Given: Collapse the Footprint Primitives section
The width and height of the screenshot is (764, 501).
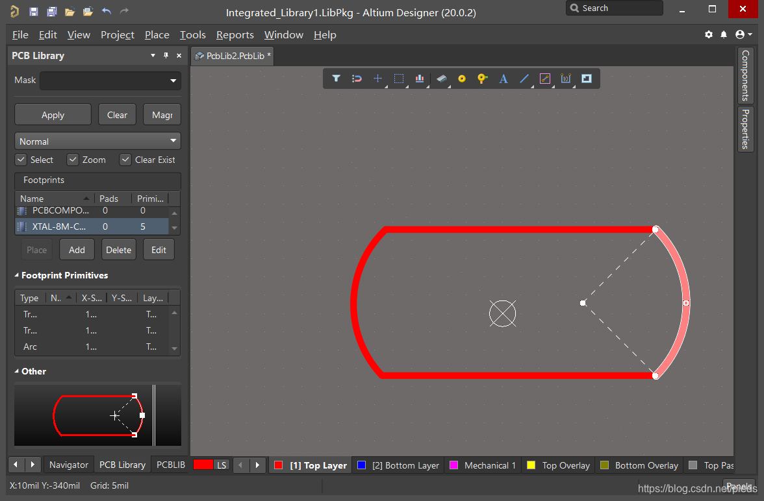Looking at the screenshot, I should point(18,276).
